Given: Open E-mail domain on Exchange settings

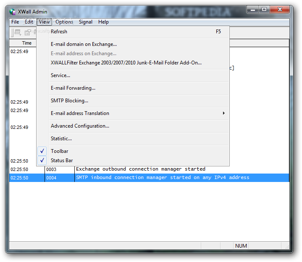Looking at the screenshot, I should click(133, 44).
